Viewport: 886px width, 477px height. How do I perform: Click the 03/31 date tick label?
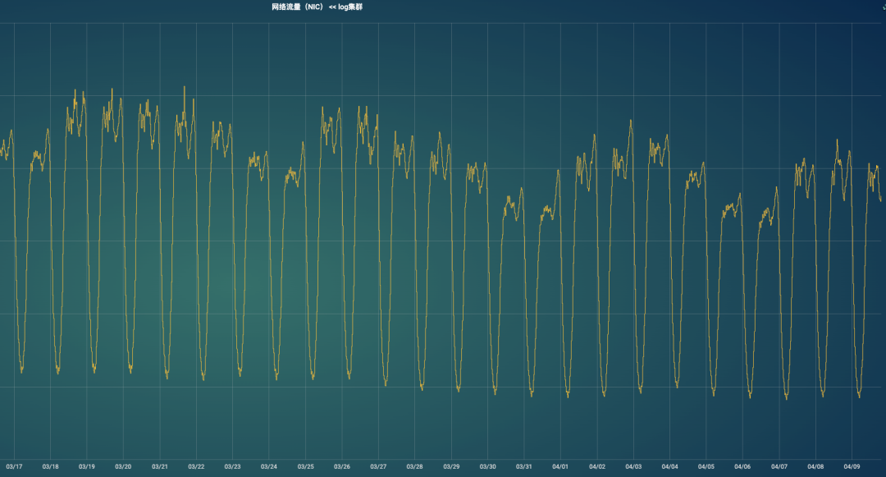(523, 467)
